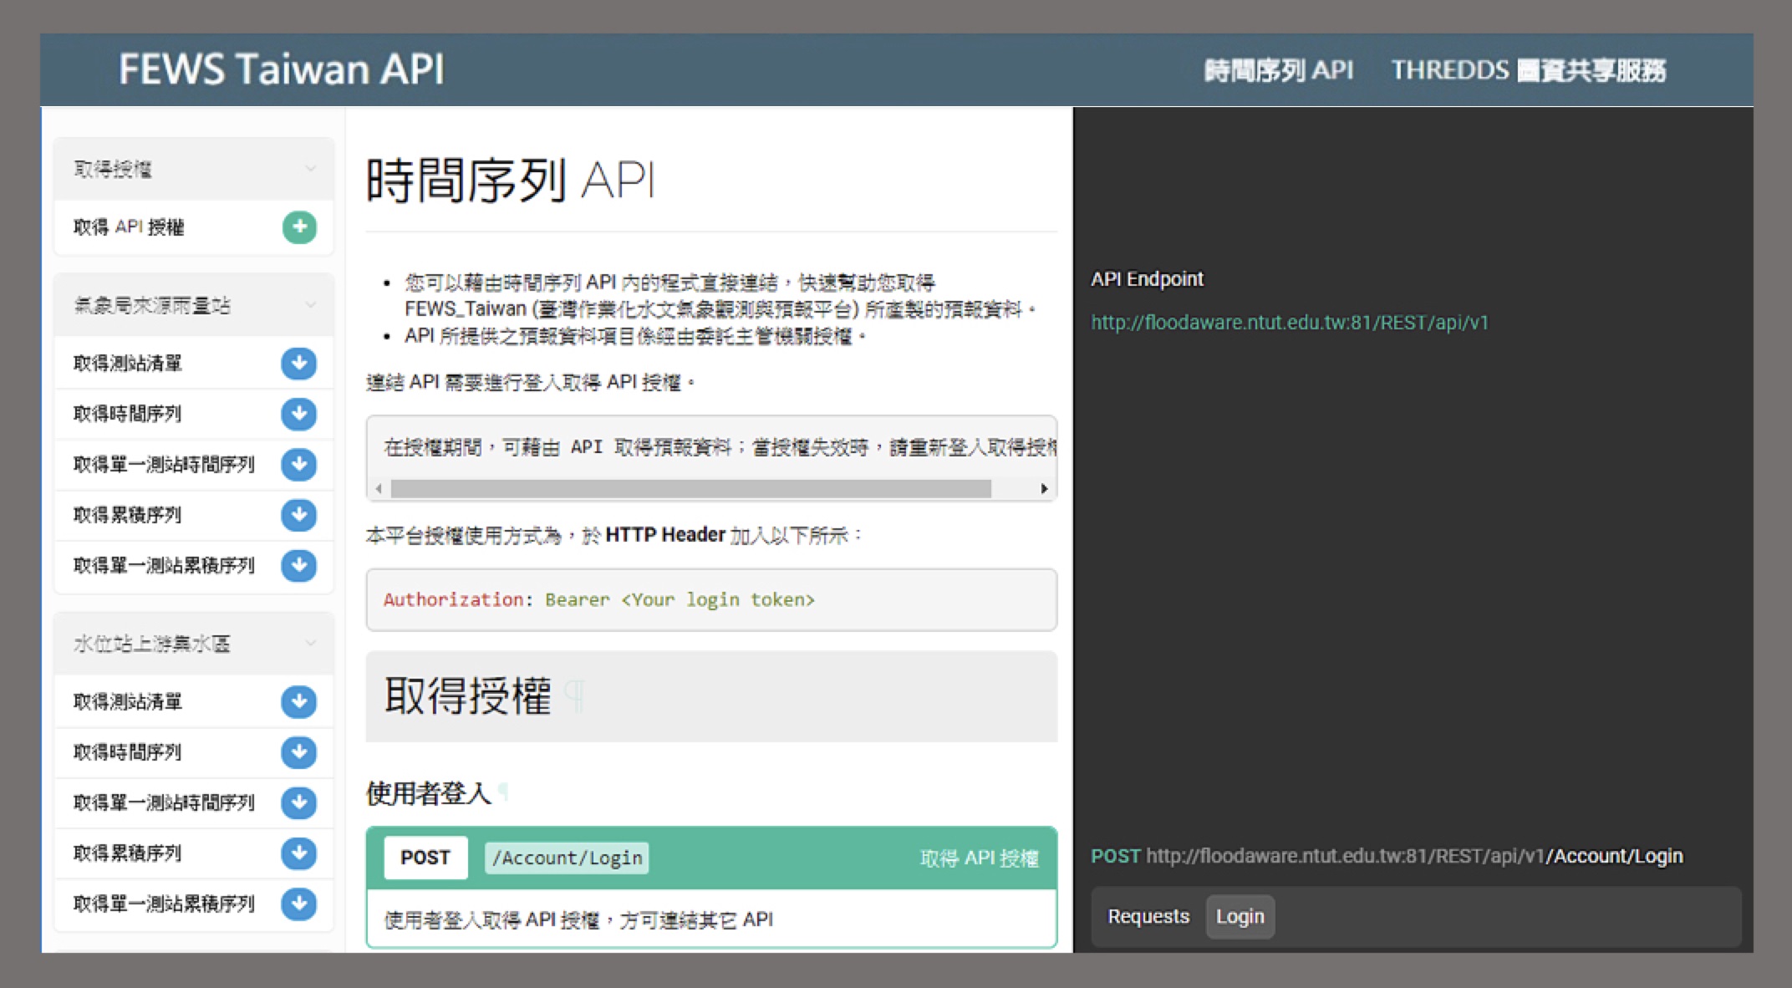Image resolution: width=1792 pixels, height=988 pixels.
Task: Collapse the 氣象局來源雨量站 sidebar section
Action: point(310,305)
